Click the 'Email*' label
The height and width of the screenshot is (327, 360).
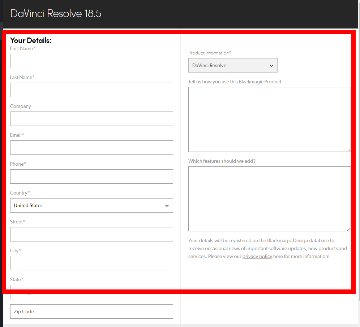coord(17,135)
